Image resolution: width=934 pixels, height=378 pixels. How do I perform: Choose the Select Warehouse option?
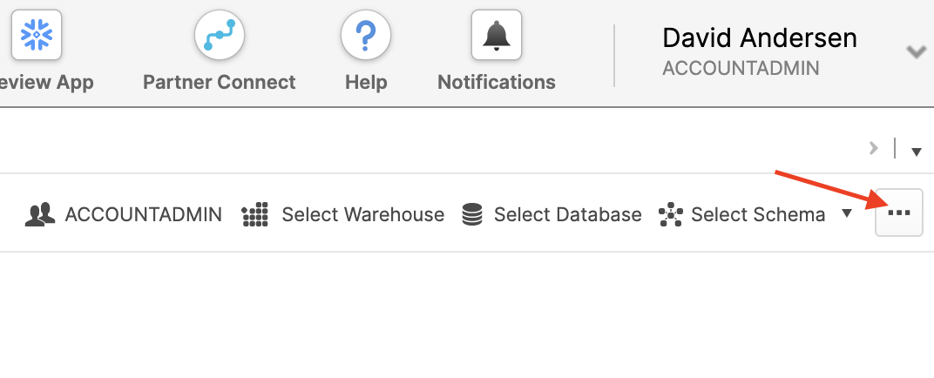pyautogui.click(x=362, y=214)
